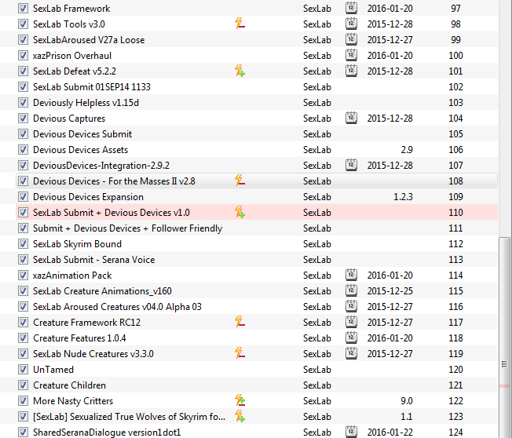Disable SexLab Skyrim Bound checkbox

(23, 244)
